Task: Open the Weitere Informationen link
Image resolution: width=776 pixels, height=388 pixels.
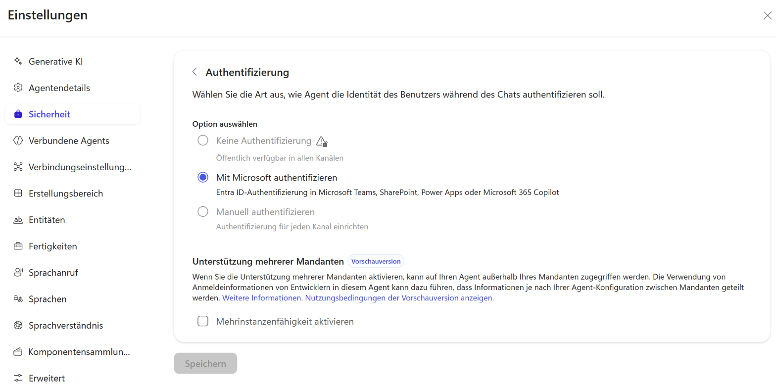Action: point(262,298)
